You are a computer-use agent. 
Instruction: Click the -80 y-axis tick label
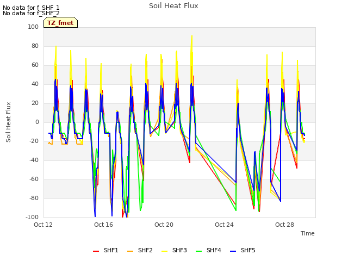pos(34,198)
